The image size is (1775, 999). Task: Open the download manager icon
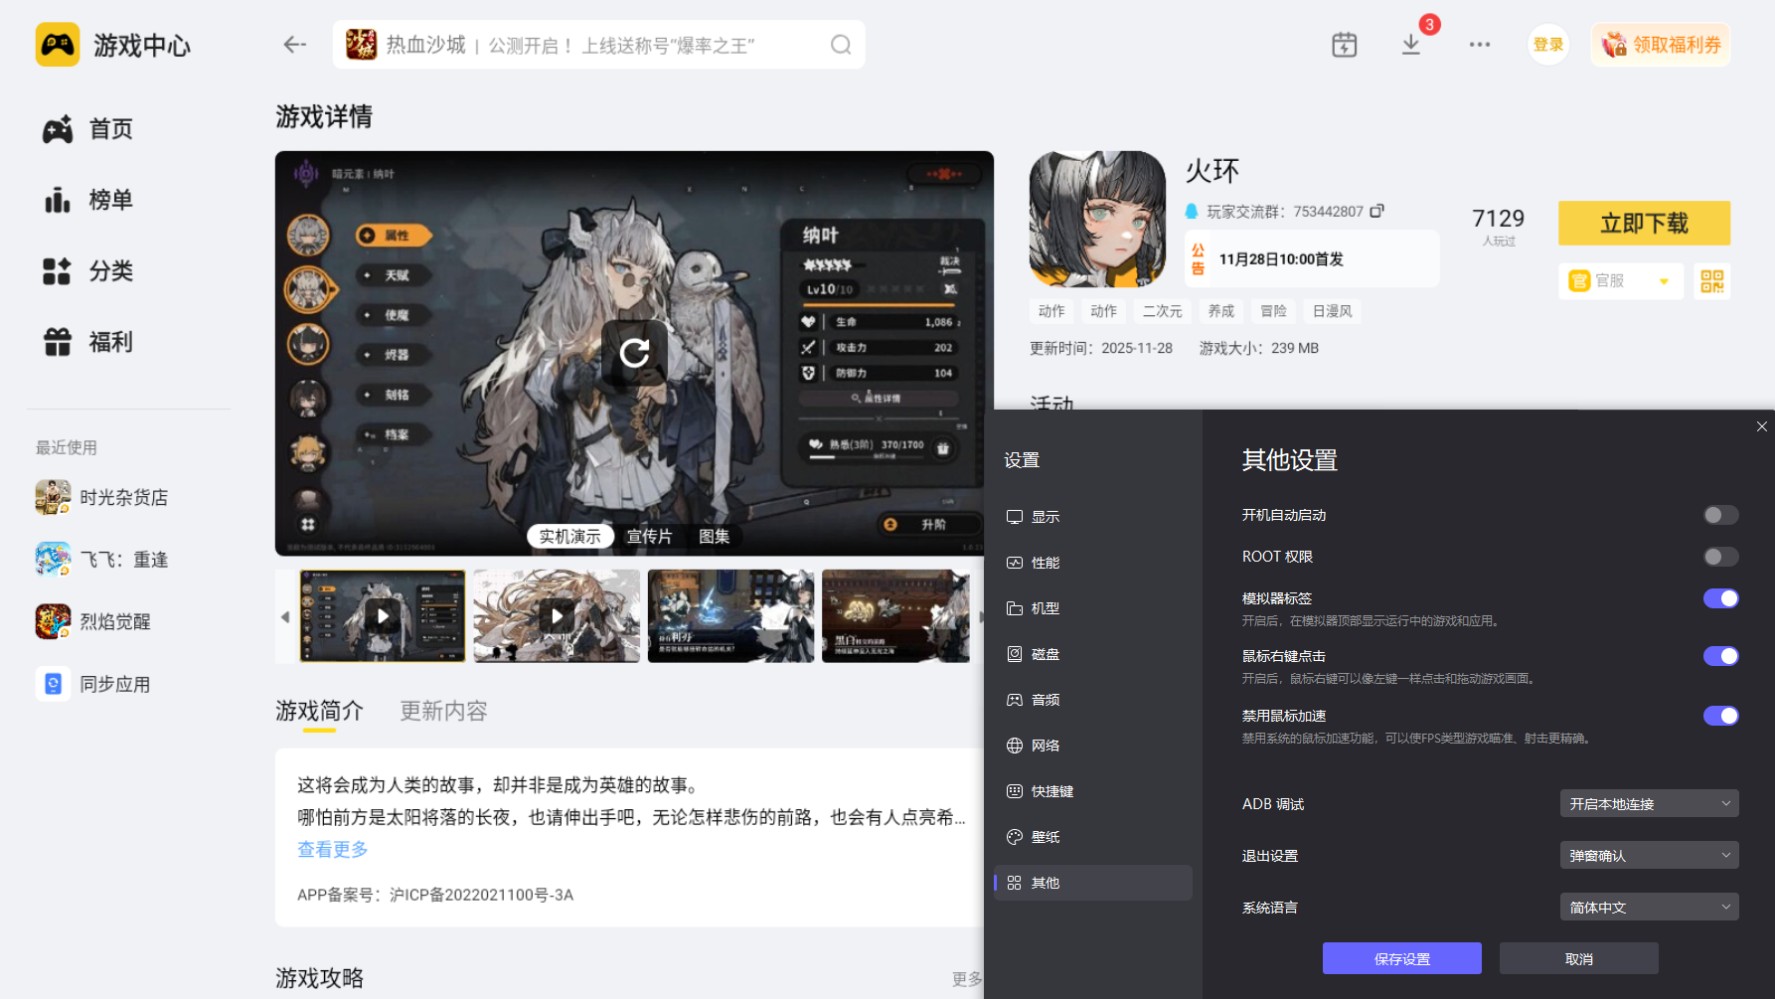(1410, 45)
